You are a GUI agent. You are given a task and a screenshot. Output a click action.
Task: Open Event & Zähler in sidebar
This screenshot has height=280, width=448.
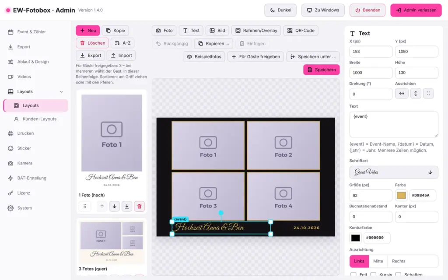tap(36, 31)
